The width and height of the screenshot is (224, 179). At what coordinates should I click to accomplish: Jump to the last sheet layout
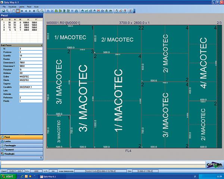34,11
